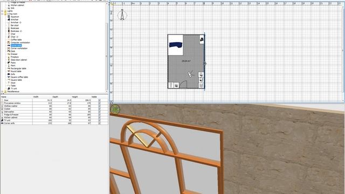Select Corner sofa in the catalog tree
Viewport: 345px width, 194px height.
16,45
